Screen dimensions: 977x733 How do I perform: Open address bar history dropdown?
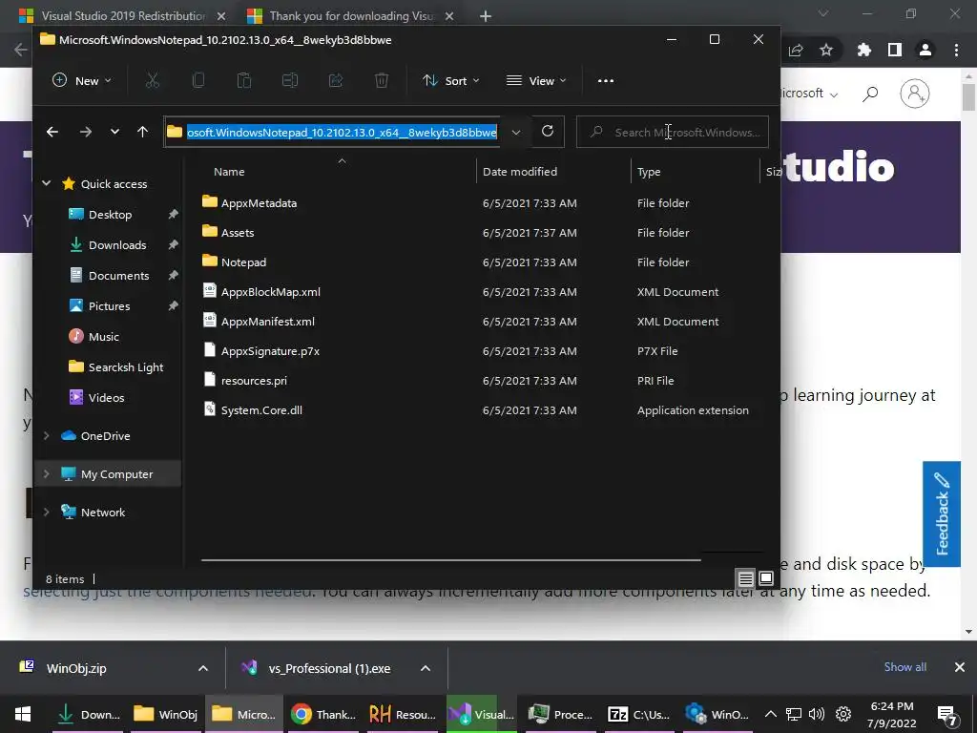[516, 132]
